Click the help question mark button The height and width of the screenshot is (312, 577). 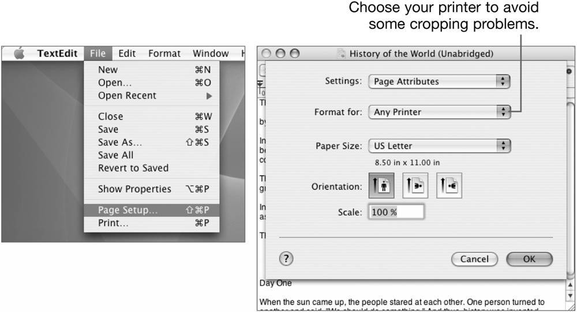pyautogui.click(x=286, y=258)
